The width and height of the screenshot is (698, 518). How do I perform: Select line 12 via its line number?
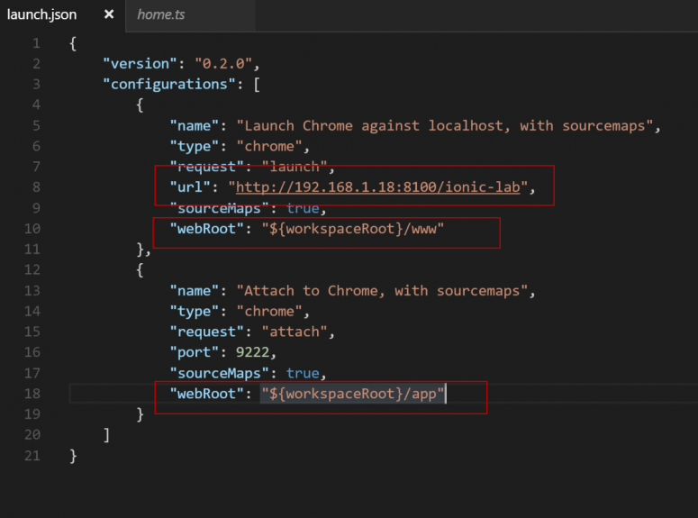coord(32,269)
